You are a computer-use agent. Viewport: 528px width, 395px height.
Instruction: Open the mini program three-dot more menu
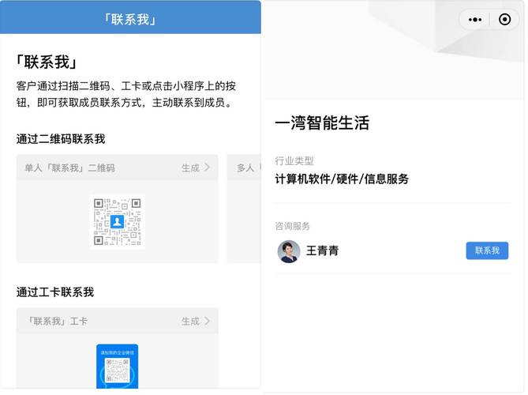click(x=475, y=21)
